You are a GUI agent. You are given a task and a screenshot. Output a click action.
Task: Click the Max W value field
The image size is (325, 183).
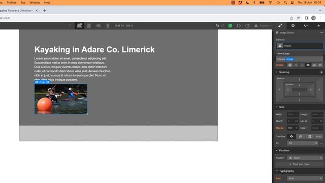(x=292, y=128)
